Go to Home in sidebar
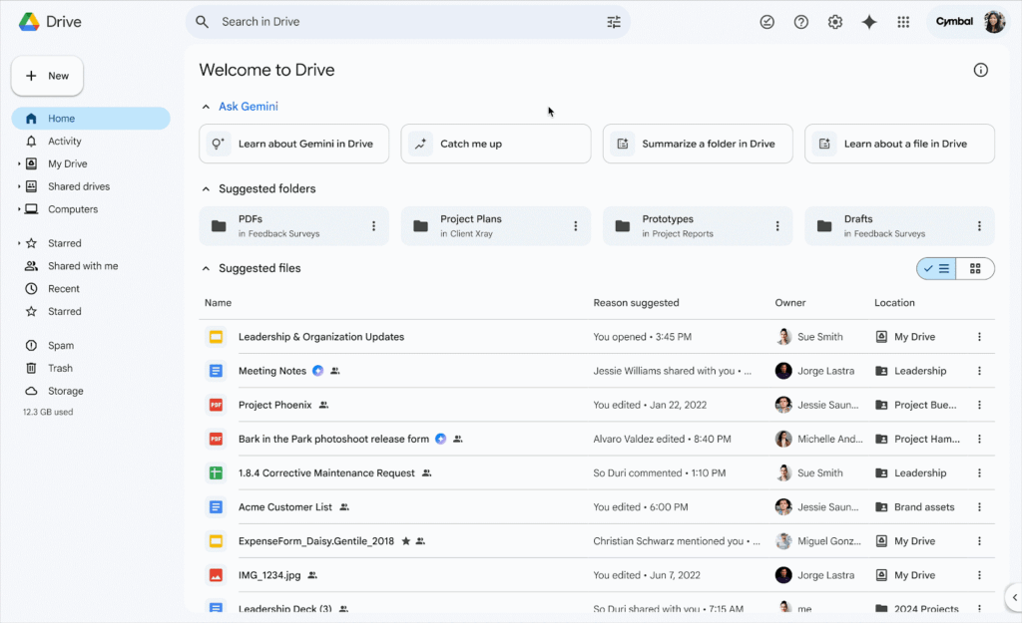 (91, 119)
